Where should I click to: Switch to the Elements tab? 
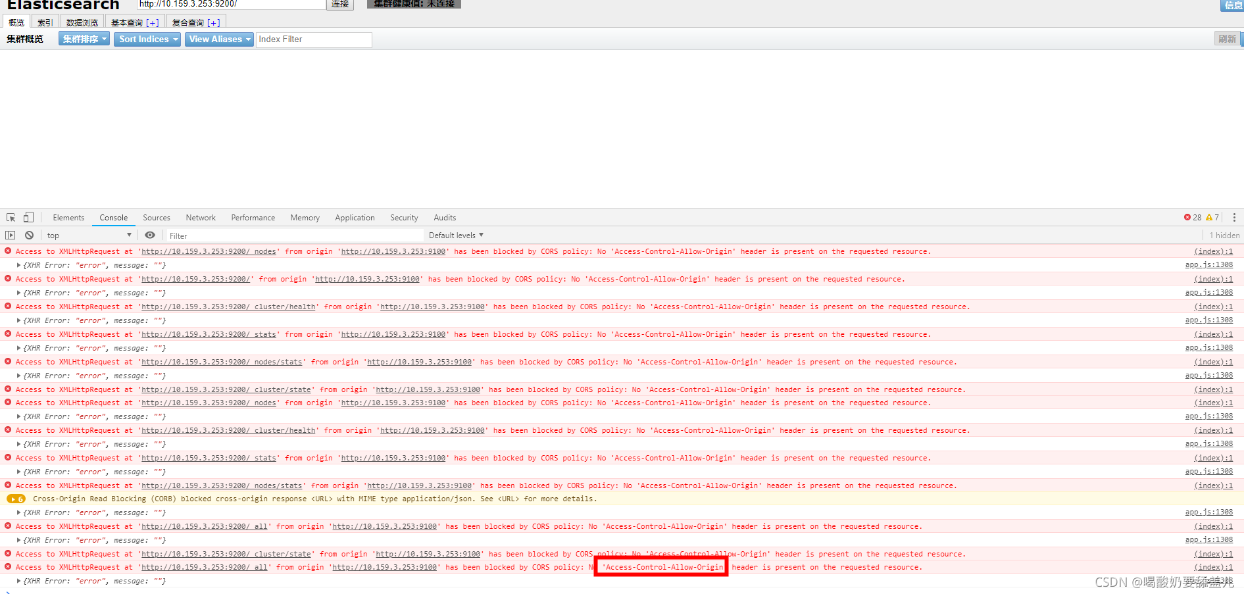68,218
